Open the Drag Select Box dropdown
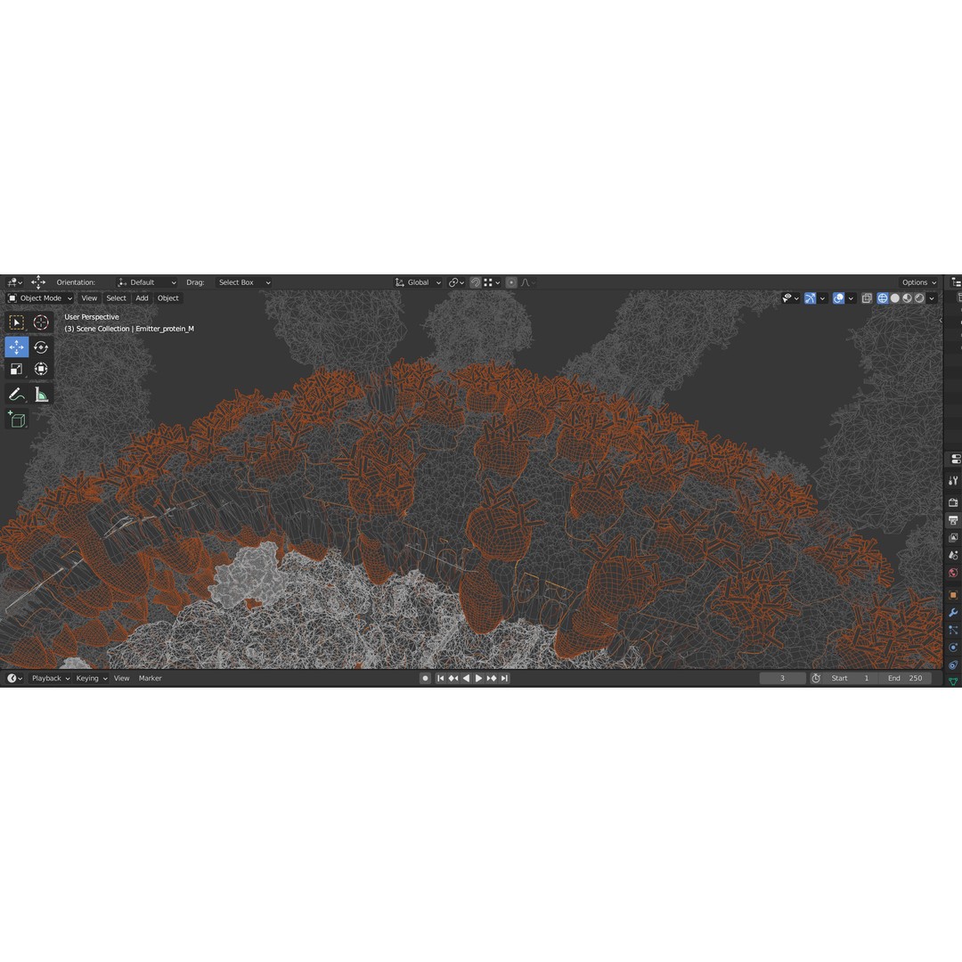The width and height of the screenshot is (962, 962). pos(243,282)
